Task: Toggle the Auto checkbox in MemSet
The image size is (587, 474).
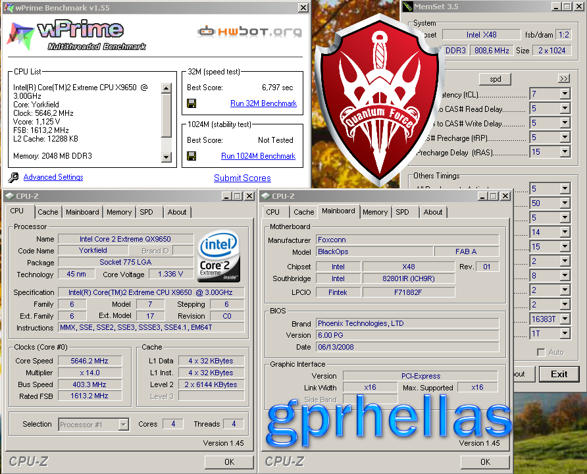Action: pos(541,352)
